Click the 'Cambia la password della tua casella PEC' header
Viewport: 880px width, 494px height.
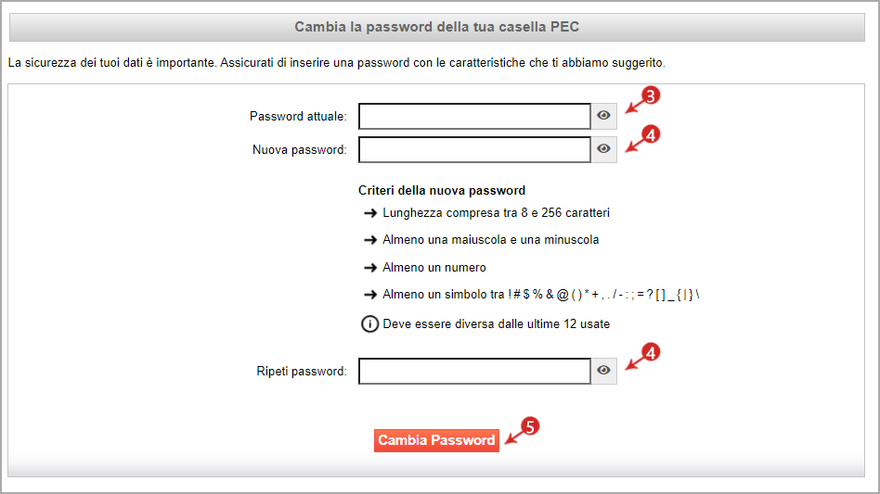[436, 27]
